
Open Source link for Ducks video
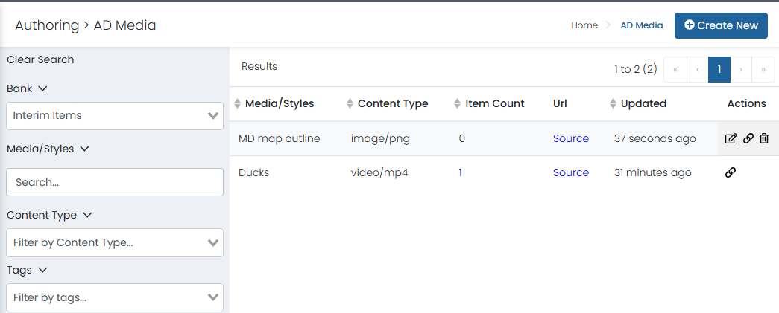571,172
